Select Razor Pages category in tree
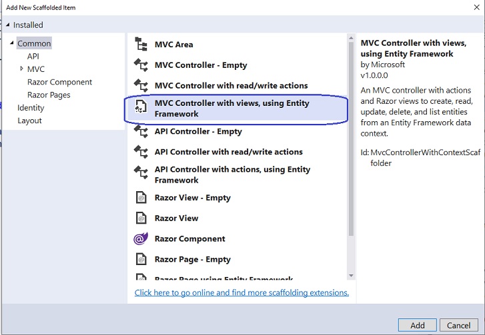Viewport: 485px width, 335px height. (x=49, y=95)
